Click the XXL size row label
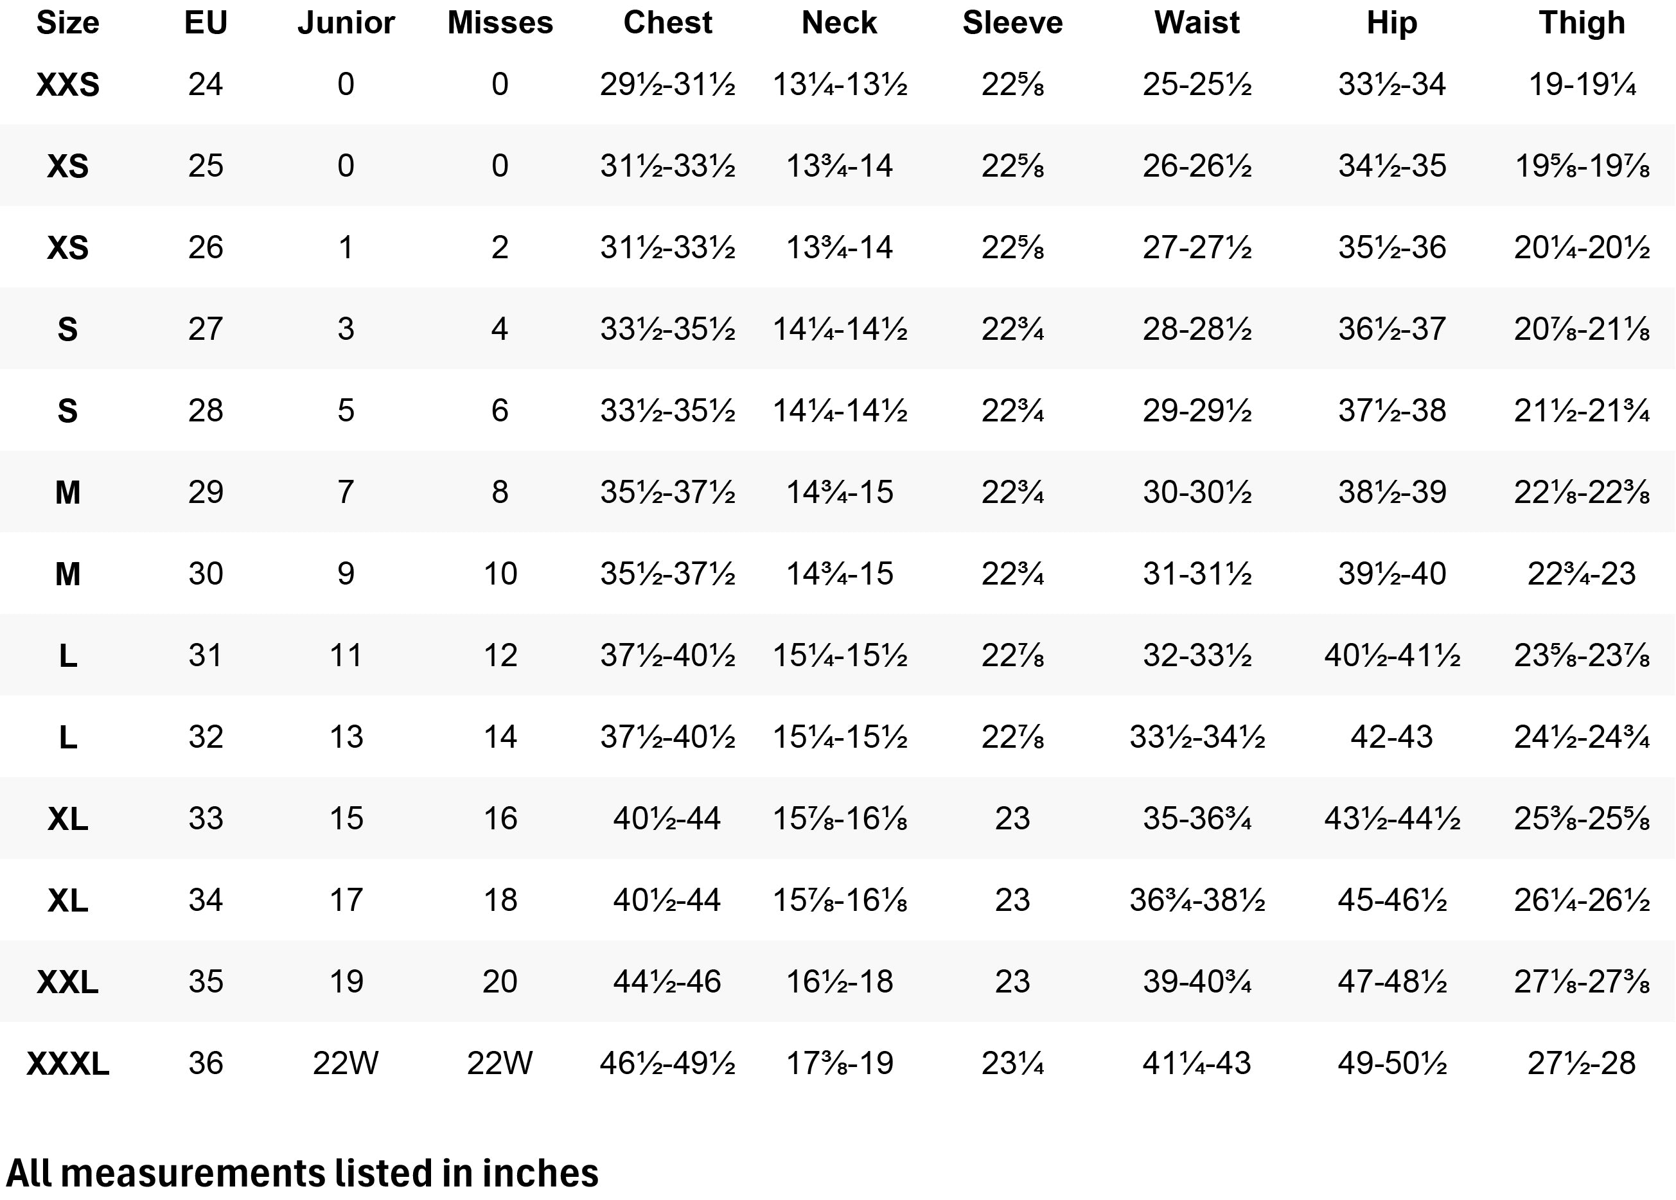 [67, 983]
